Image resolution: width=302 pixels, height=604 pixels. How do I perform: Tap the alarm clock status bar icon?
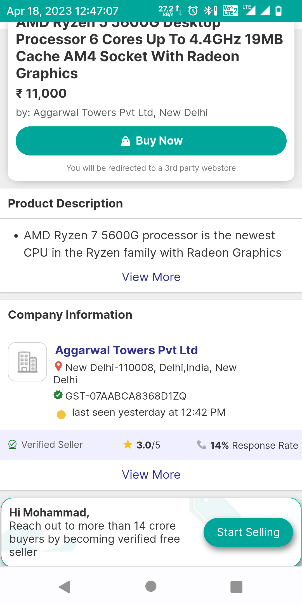click(x=193, y=11)
